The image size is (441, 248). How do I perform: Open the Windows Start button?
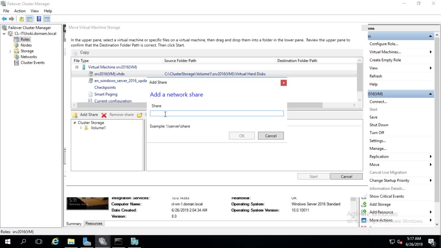coord(8,242)
